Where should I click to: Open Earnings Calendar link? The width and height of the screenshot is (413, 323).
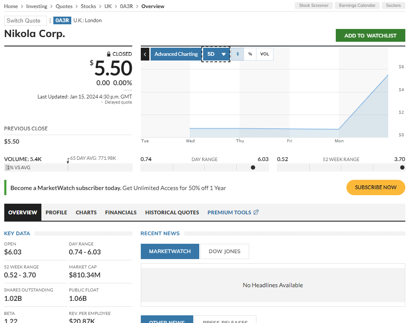(x=357, y=6)
